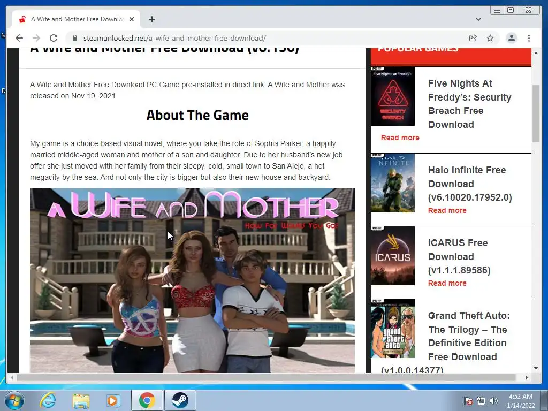
Task: Open the Halo Infinite cover thumbnail
Action: [x=393, y=183]
